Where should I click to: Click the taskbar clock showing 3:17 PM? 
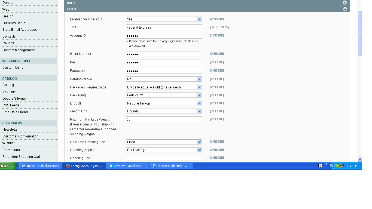pos(352,166)
